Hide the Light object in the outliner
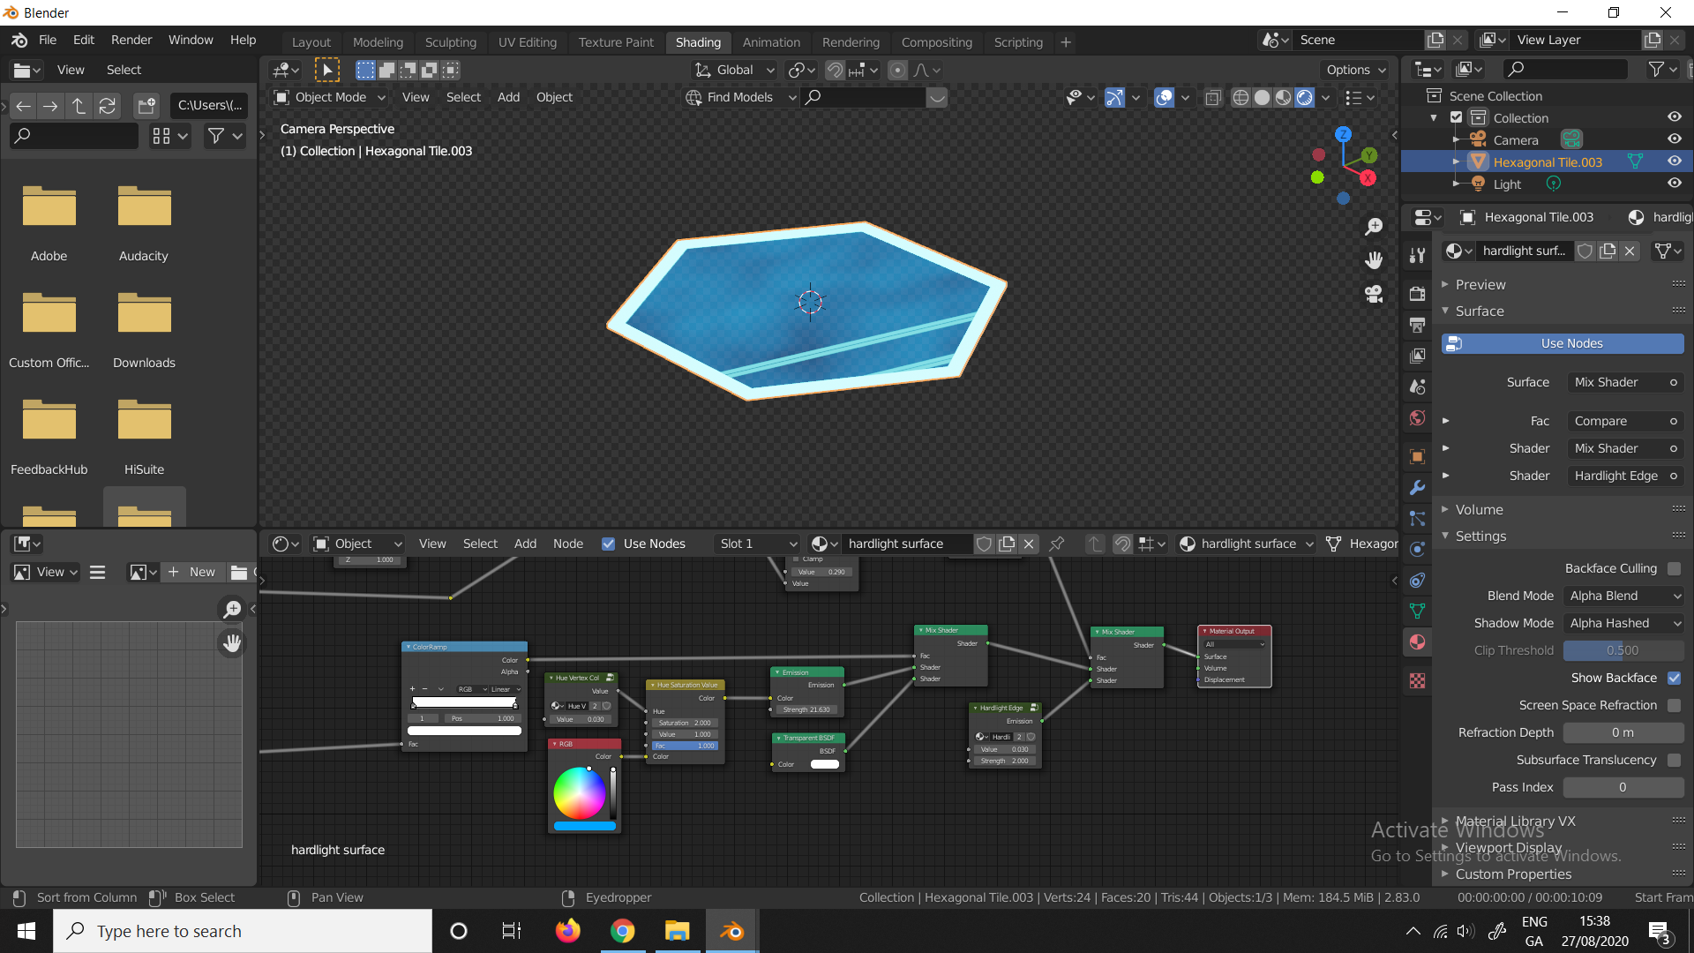This screenshot has height=953, width=1694. tap(1675, 184)
